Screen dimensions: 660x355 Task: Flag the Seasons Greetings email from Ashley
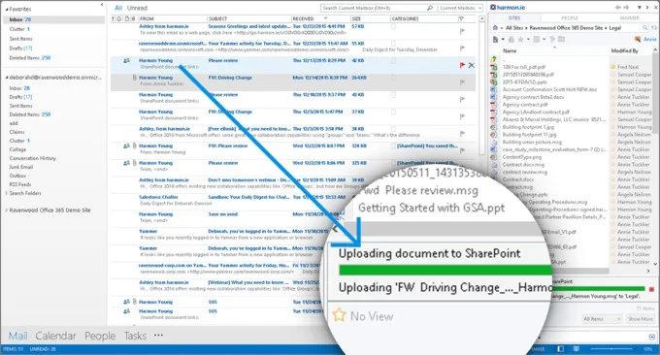pos(462,31)
